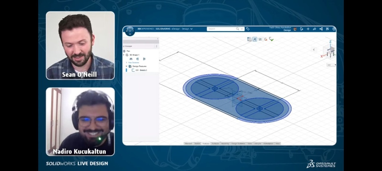This screenshot has height=171, width=382.
Task: Select the Fan root tree item
Action: pos(128,51)
